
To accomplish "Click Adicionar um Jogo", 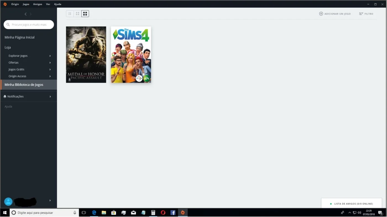I will click(x=335, y=14).
